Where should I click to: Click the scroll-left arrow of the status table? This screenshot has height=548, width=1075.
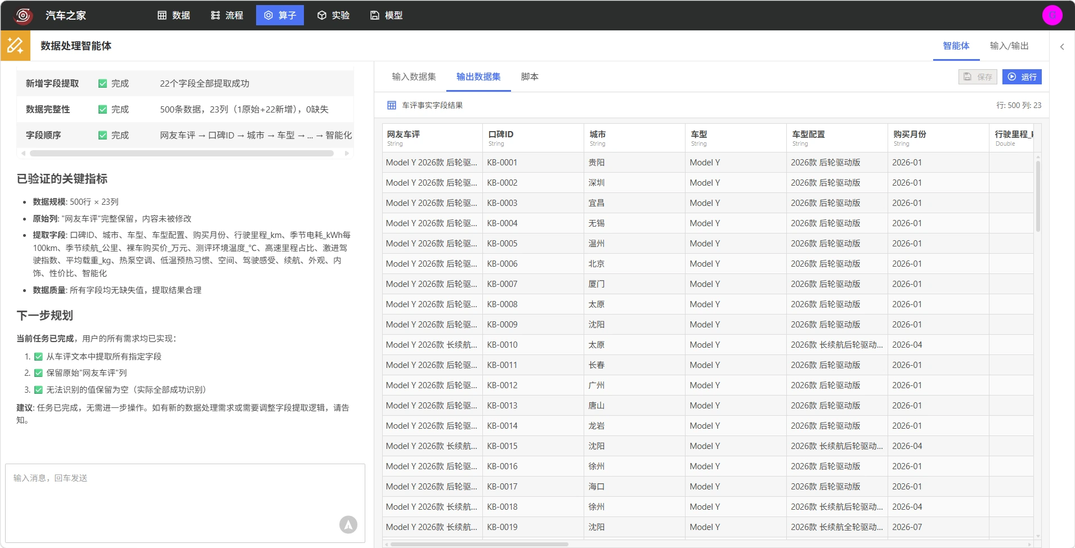pos(23,153)
